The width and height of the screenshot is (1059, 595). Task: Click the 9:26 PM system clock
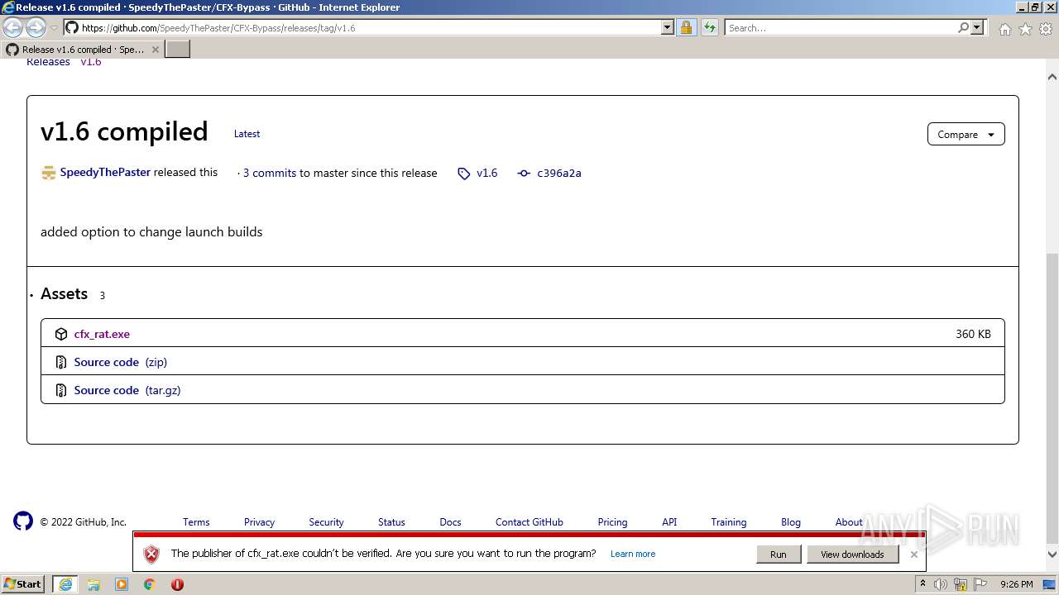pos(1016,584)
